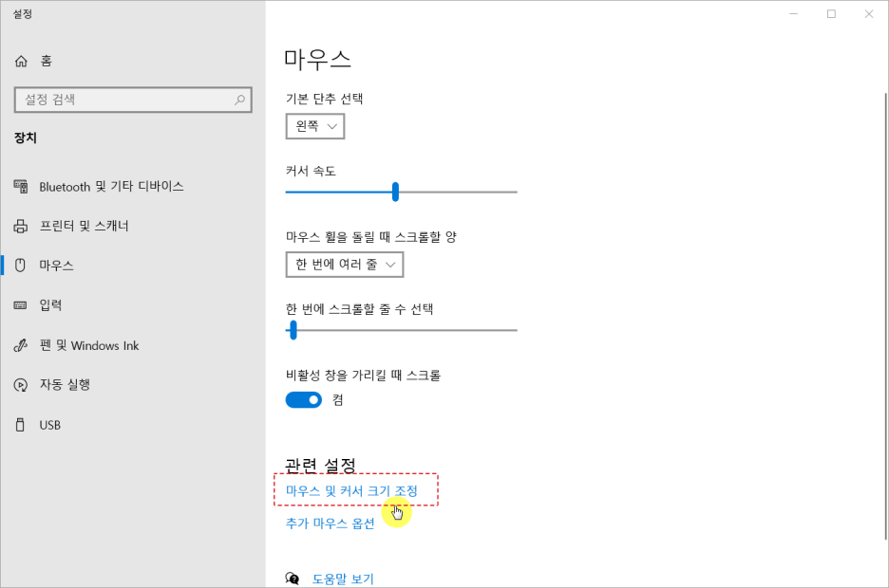Click the autoplay icon next to 자동 실행
This screenshot has width=889, height=588.
click(20, 385)
